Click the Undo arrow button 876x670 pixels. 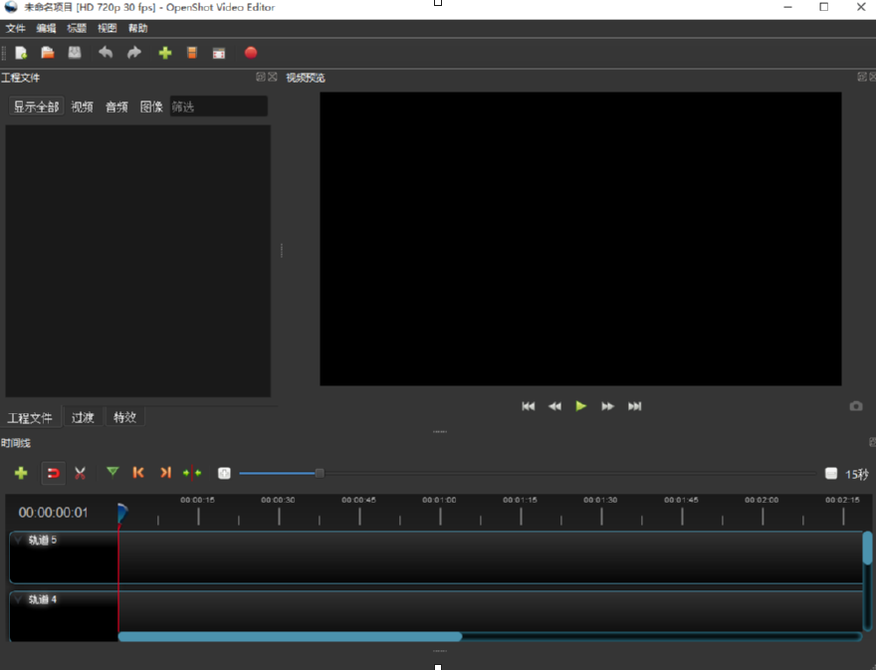pos(106,53)
